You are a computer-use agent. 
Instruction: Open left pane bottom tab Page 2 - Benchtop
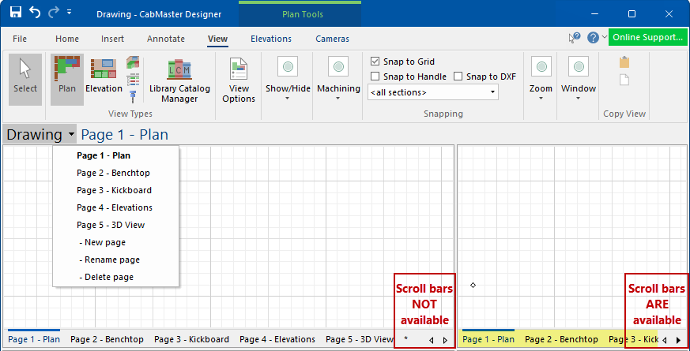107,339
